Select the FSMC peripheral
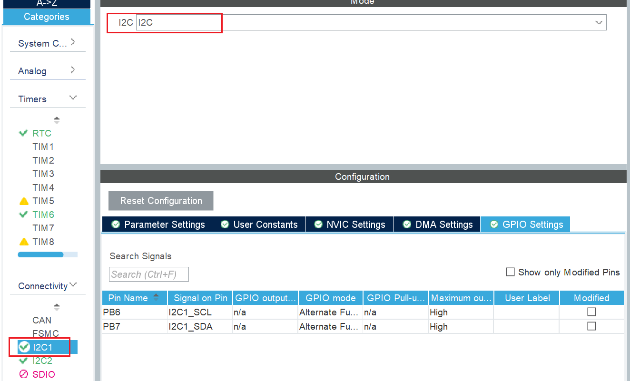The height and width of the screenshot is (381, 630). [x=46, y=333]
